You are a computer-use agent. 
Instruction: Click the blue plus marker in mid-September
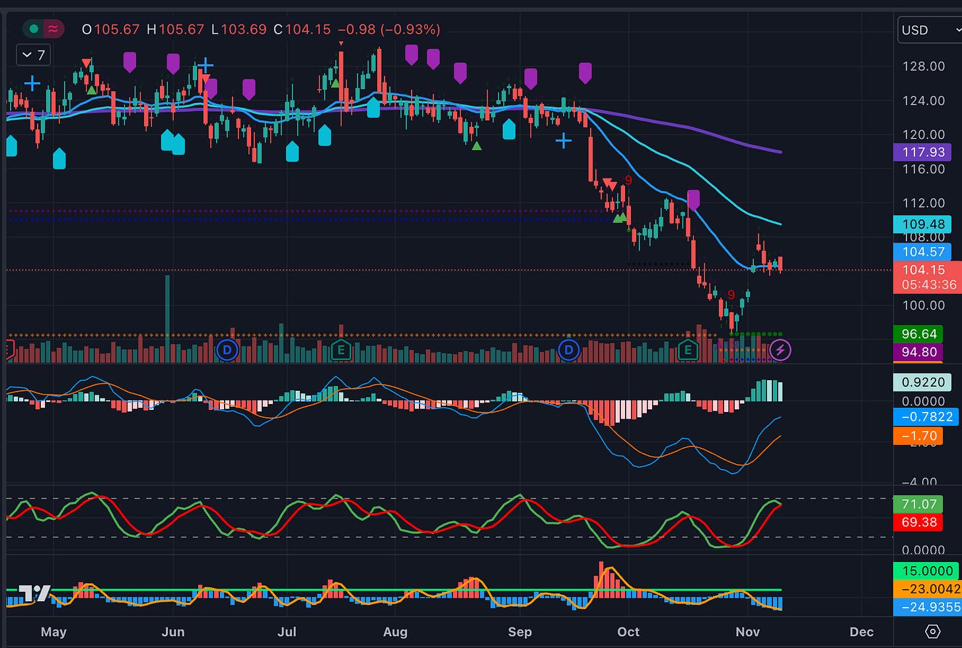(563, 140)
